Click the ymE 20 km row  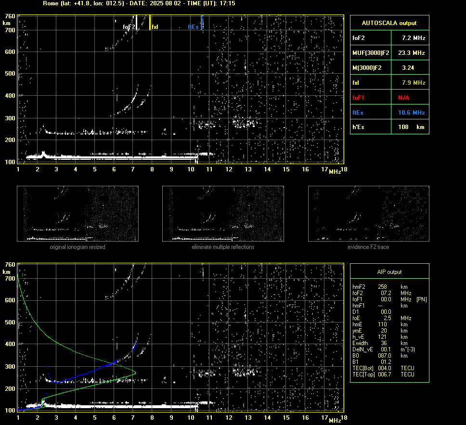pos(380,331)
